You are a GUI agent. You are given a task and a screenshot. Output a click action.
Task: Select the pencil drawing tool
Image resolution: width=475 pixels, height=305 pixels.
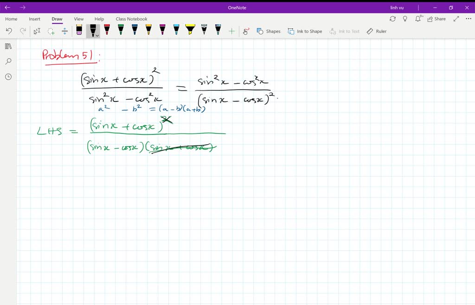pos(204,31)
